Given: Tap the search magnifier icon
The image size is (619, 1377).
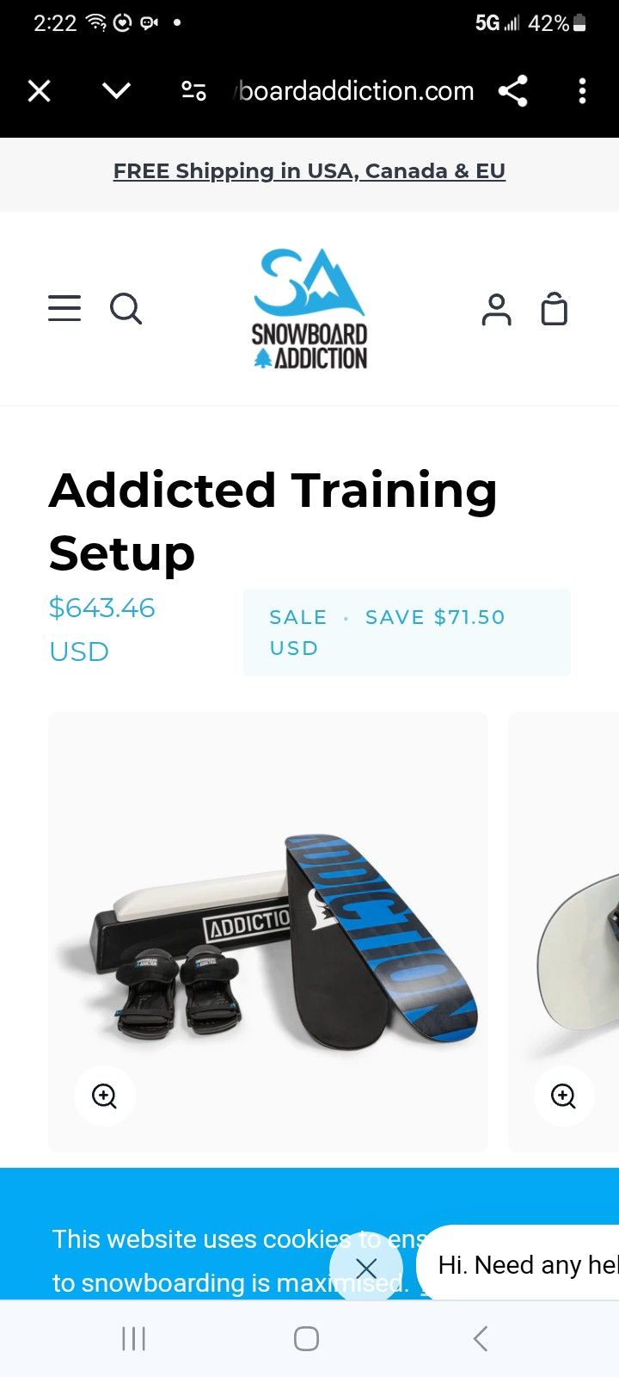Looking at the screenshot, I should click(126, 308).
